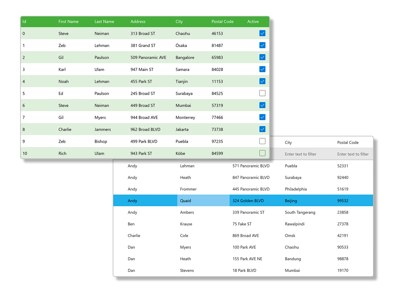Check the Active box for Zeb Bishop
The width and height of the screenshot is (397, 294).
262,141
